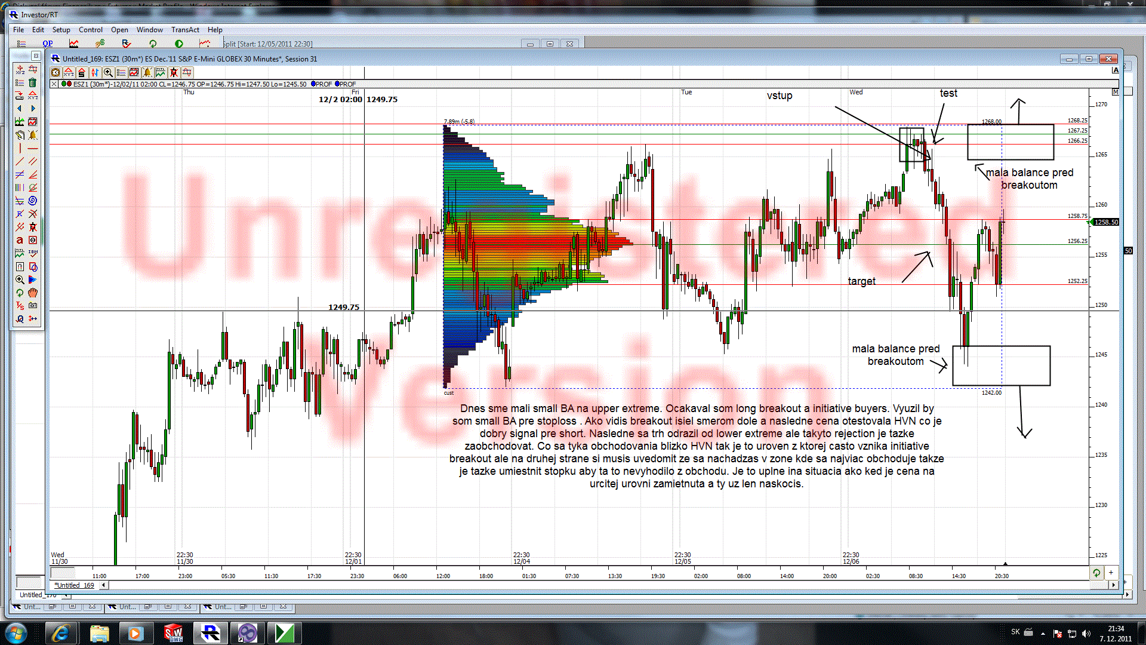
Task: Switch to the Untitled_169 chart tab
Action: pyautogui.click(x=74, y=585)
